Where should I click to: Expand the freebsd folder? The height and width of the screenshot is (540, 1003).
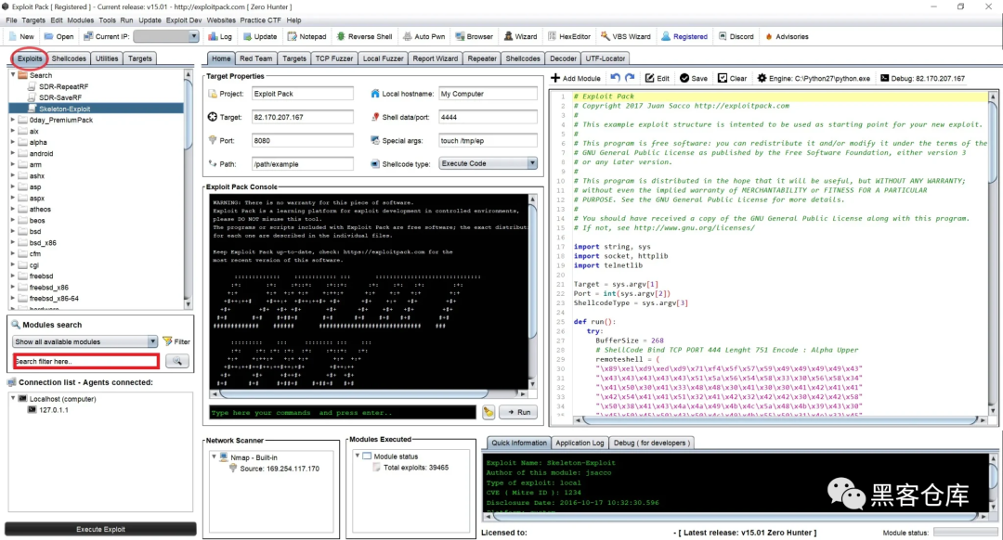pyautogui.click(x=13, y=276)
